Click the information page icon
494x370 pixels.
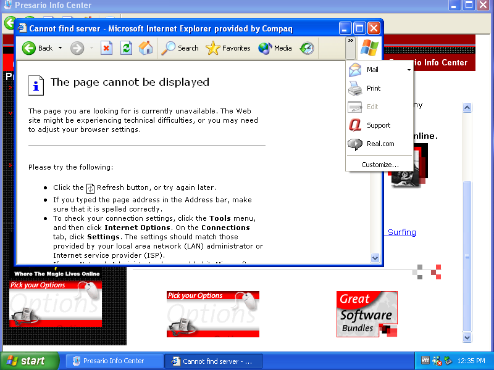[36, 85]
